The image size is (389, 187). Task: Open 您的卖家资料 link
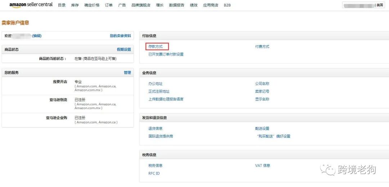coord(120,36)
